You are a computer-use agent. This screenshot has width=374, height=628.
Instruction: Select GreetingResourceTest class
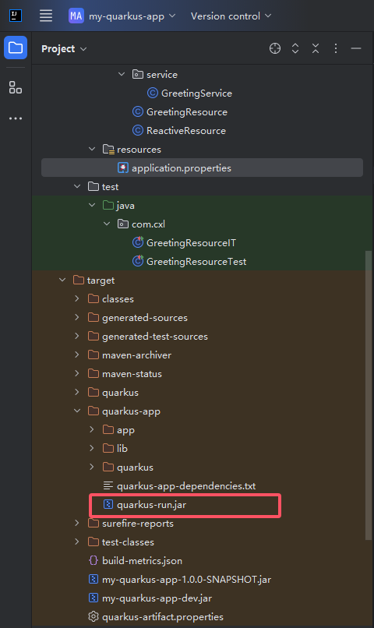coord(196,262)
